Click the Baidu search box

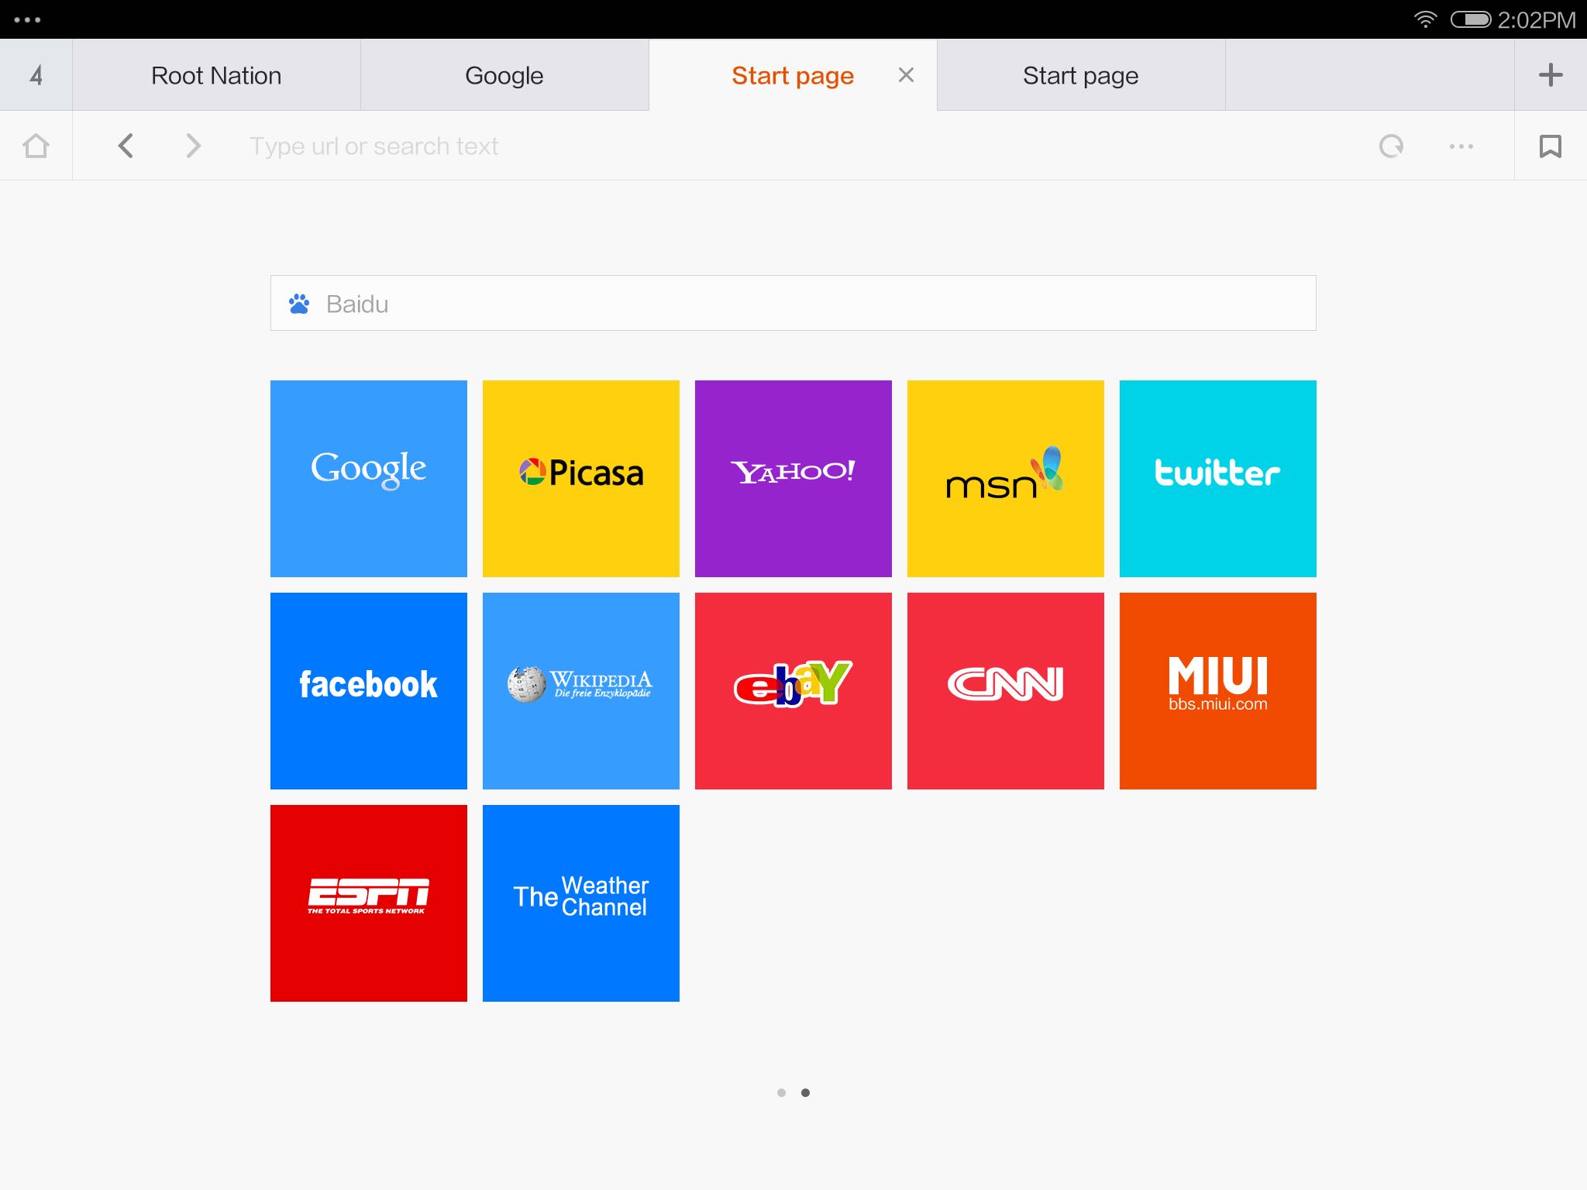pos(793,303)
